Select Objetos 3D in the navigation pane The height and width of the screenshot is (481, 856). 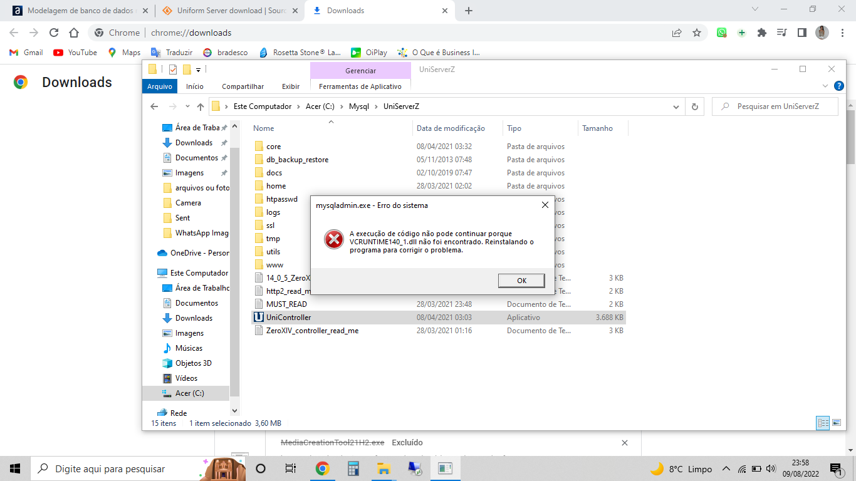pos(194,363)
